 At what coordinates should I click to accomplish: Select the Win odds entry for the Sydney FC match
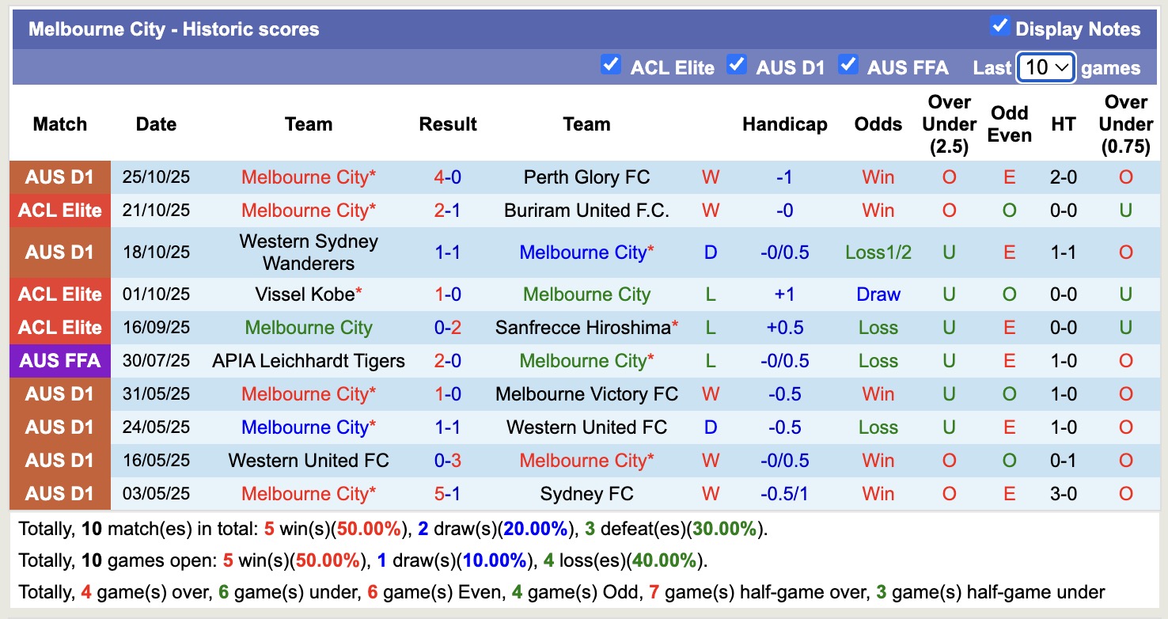(878, 493)
